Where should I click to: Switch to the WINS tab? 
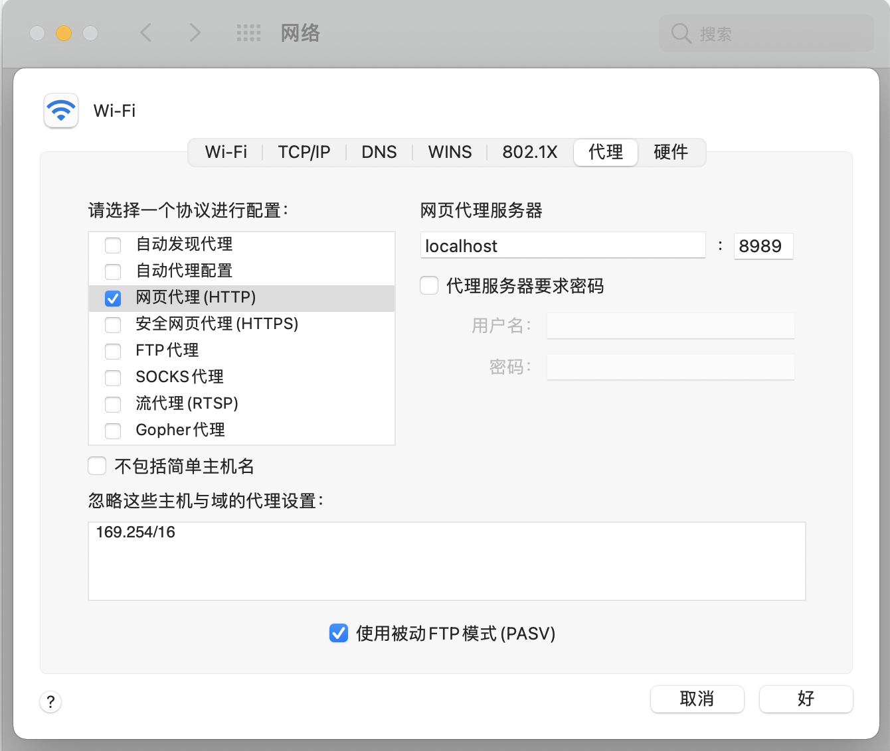click(450, 152)
